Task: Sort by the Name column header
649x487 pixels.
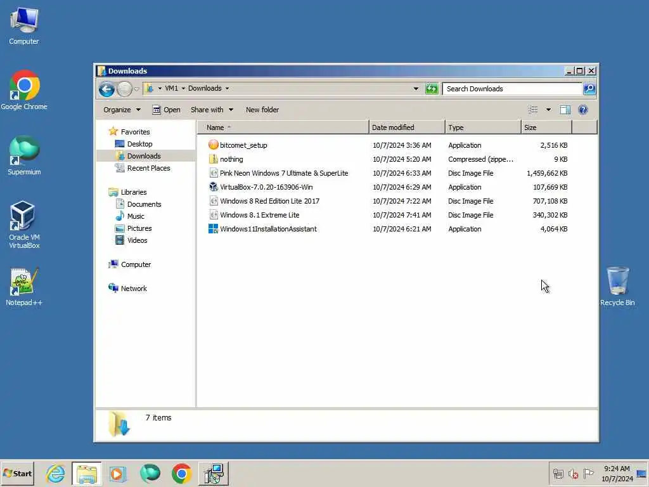Action: [283, 127]
